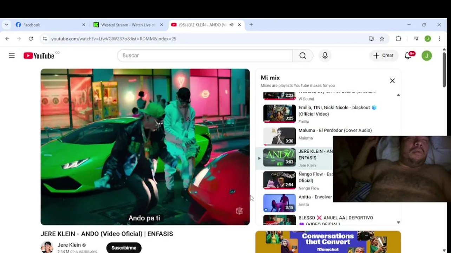Open a new browser tab
Image resolution: width=451 pixels, height=253 pixels.
click(x=251, y=25)
